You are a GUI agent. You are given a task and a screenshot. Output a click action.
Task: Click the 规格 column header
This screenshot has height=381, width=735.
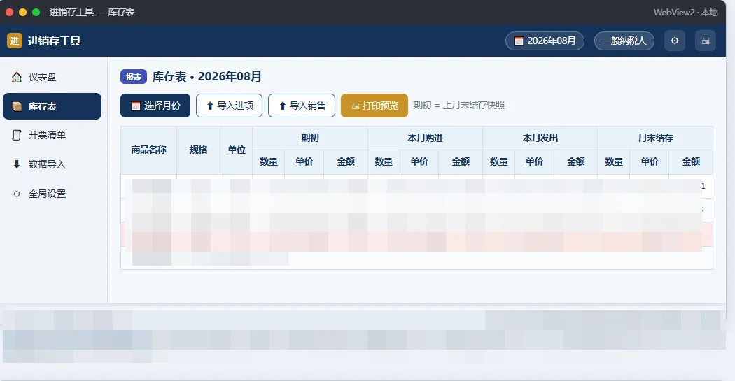198,150
